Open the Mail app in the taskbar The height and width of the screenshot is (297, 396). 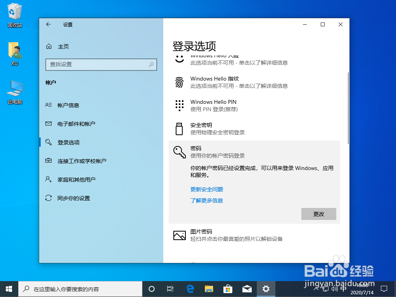(x=247, y=288)
